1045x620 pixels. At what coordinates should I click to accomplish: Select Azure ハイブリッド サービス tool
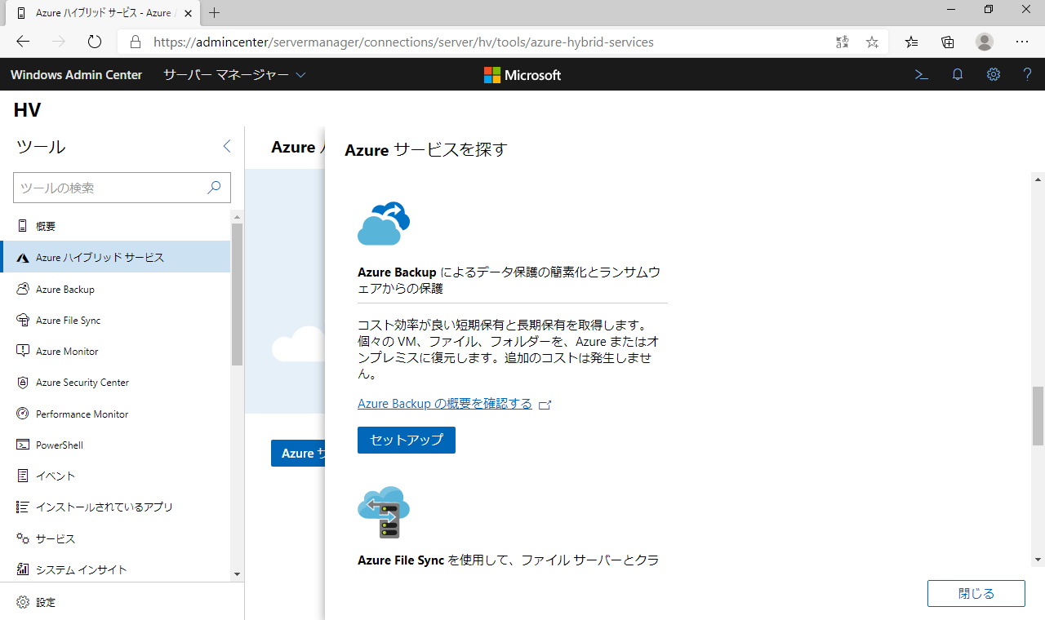[115, 257]
